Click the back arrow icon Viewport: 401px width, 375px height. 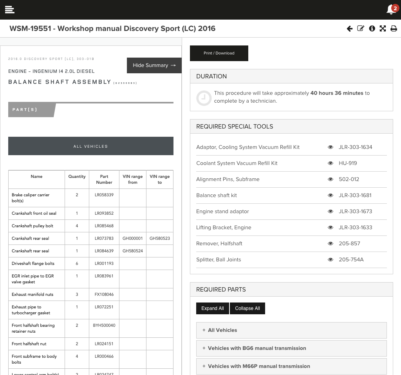pyautogui.click(x=350, y=29)
